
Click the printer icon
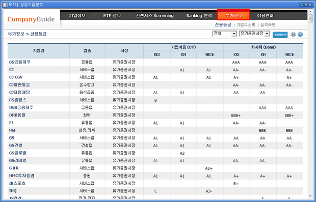[x=293, y=35]
